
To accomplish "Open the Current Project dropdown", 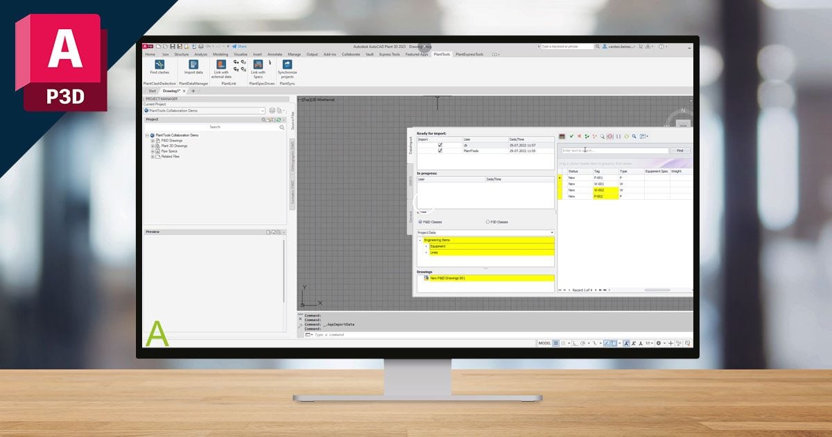I will click(262, 110).
